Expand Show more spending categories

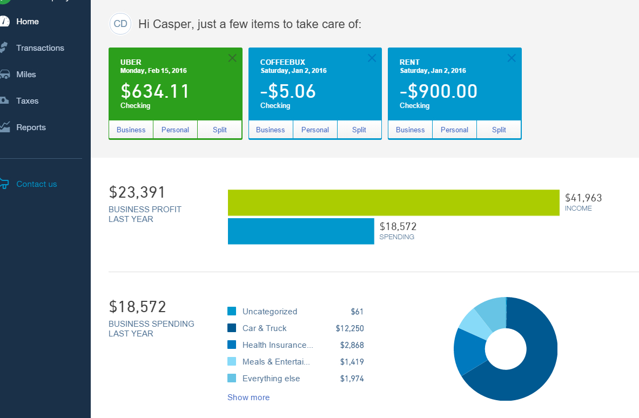248,397
